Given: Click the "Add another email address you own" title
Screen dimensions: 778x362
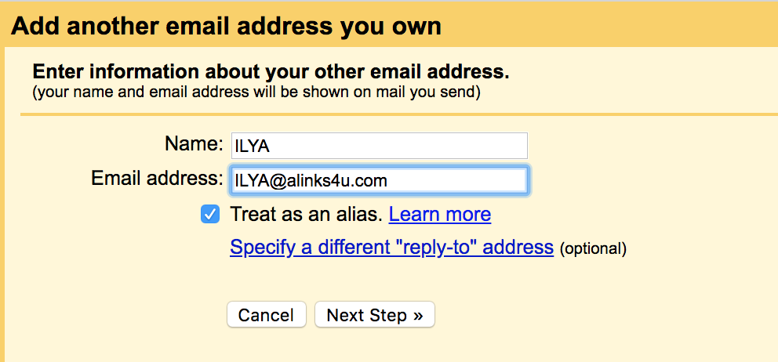Looking at the screenshot, I should 227,27.
